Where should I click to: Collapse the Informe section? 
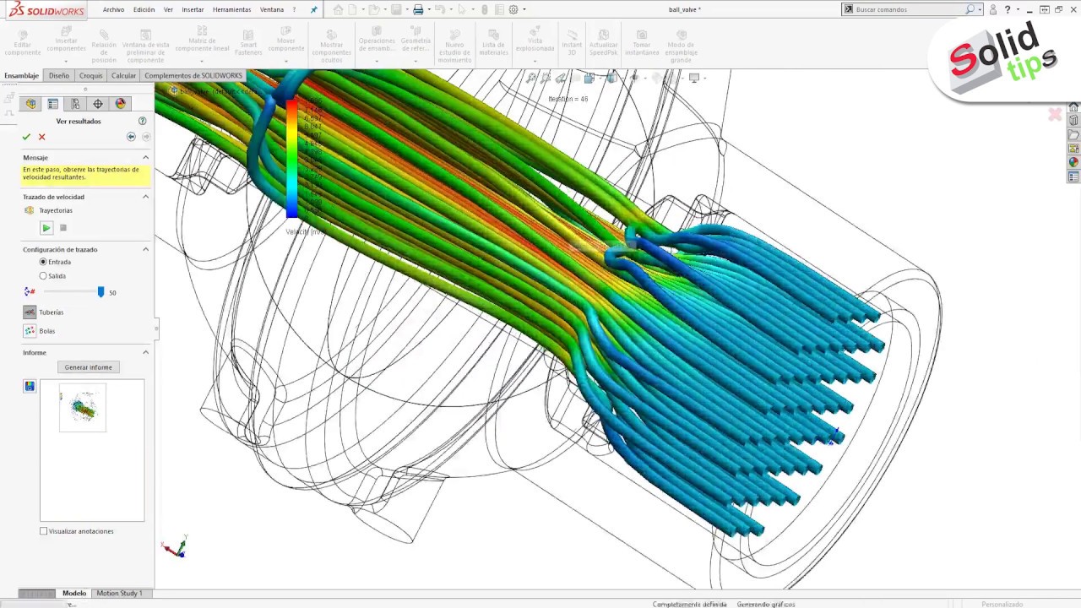pyautogui.click(x=145, y=352)
